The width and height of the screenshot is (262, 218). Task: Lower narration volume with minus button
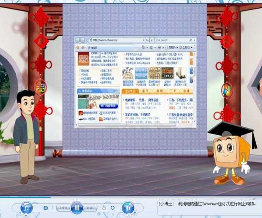click(128, 215)
